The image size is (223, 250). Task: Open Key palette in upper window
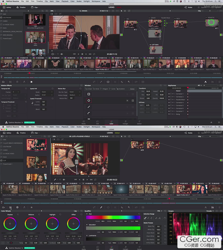pyautogui.click(x=129, y=82)
